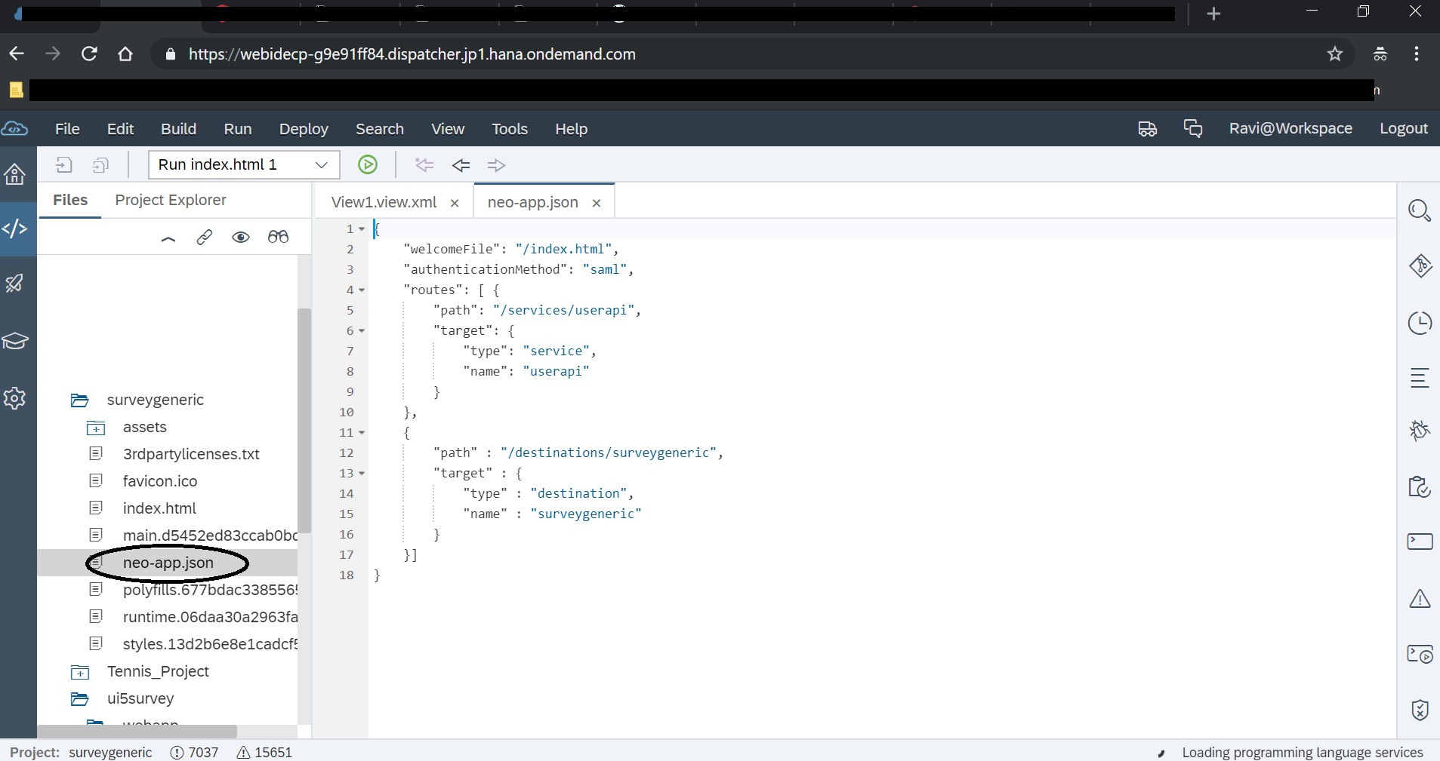Switch to the View1.view.xml tab
The height and width of the screenshot is (761, 1440).
[384, 202]
